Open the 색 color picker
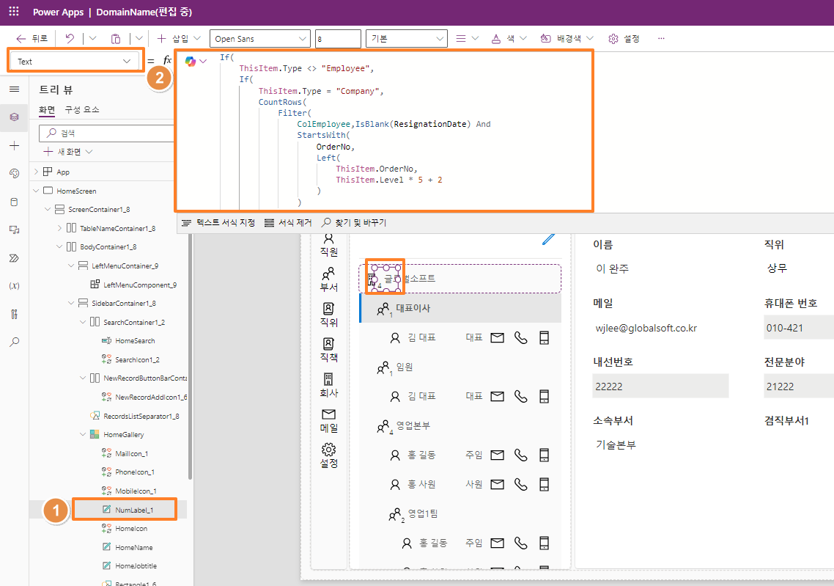Image resolution: width=834 pixels, height=586 pixels. click(509, 38)
